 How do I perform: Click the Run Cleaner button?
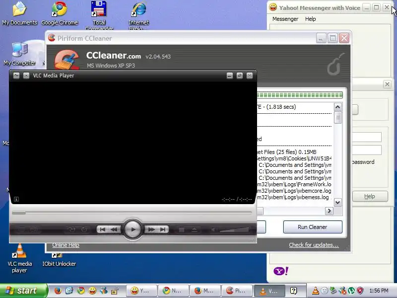pyautogui.click(x=313, y=227)
